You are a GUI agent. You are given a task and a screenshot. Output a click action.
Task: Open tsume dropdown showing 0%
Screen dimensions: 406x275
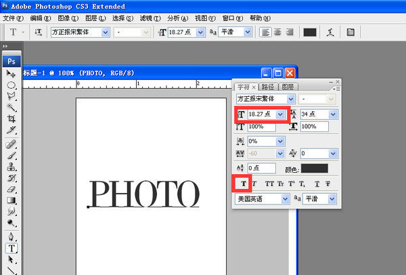(280, 142)
